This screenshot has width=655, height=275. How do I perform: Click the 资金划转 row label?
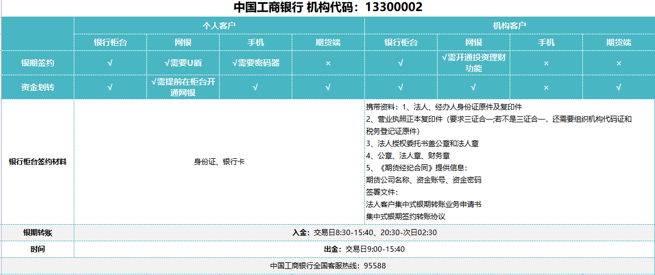point(38,87)
